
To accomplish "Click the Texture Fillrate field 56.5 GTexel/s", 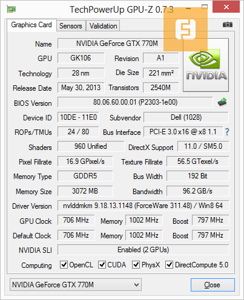I will pos(198,161).
